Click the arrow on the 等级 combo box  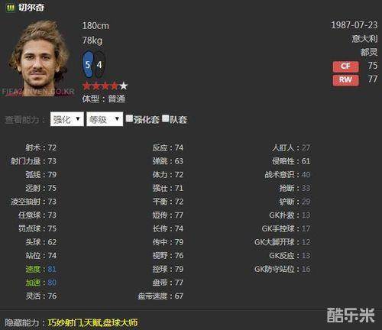click(x=117, y=119)
